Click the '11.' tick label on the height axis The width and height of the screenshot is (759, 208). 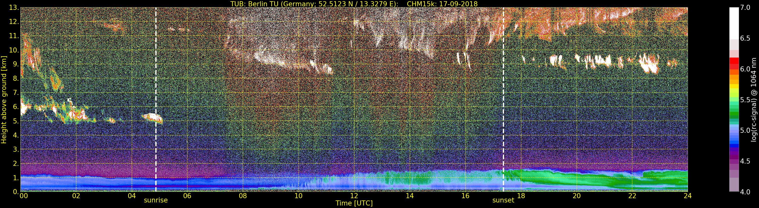pos(14,36)
